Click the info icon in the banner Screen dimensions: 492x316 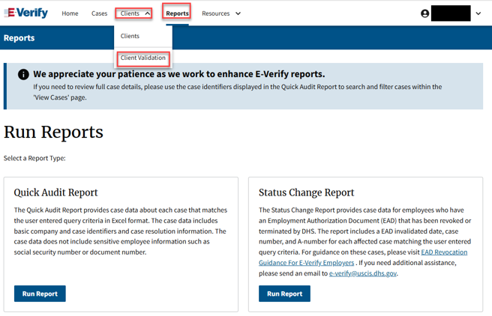(23, 75)
